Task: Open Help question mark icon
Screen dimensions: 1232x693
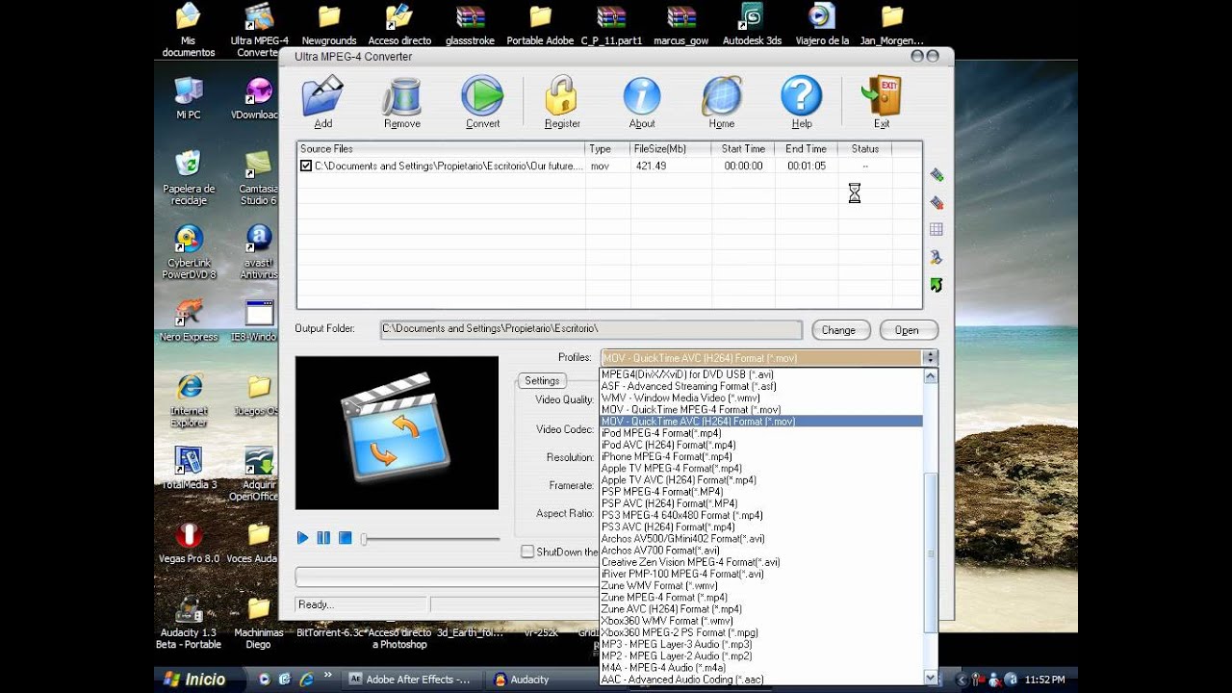Action: tap(801, 97)
